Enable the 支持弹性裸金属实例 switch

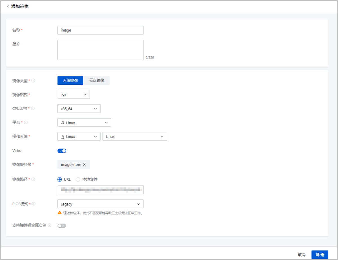pyautogui.click(x=62, y=226)
